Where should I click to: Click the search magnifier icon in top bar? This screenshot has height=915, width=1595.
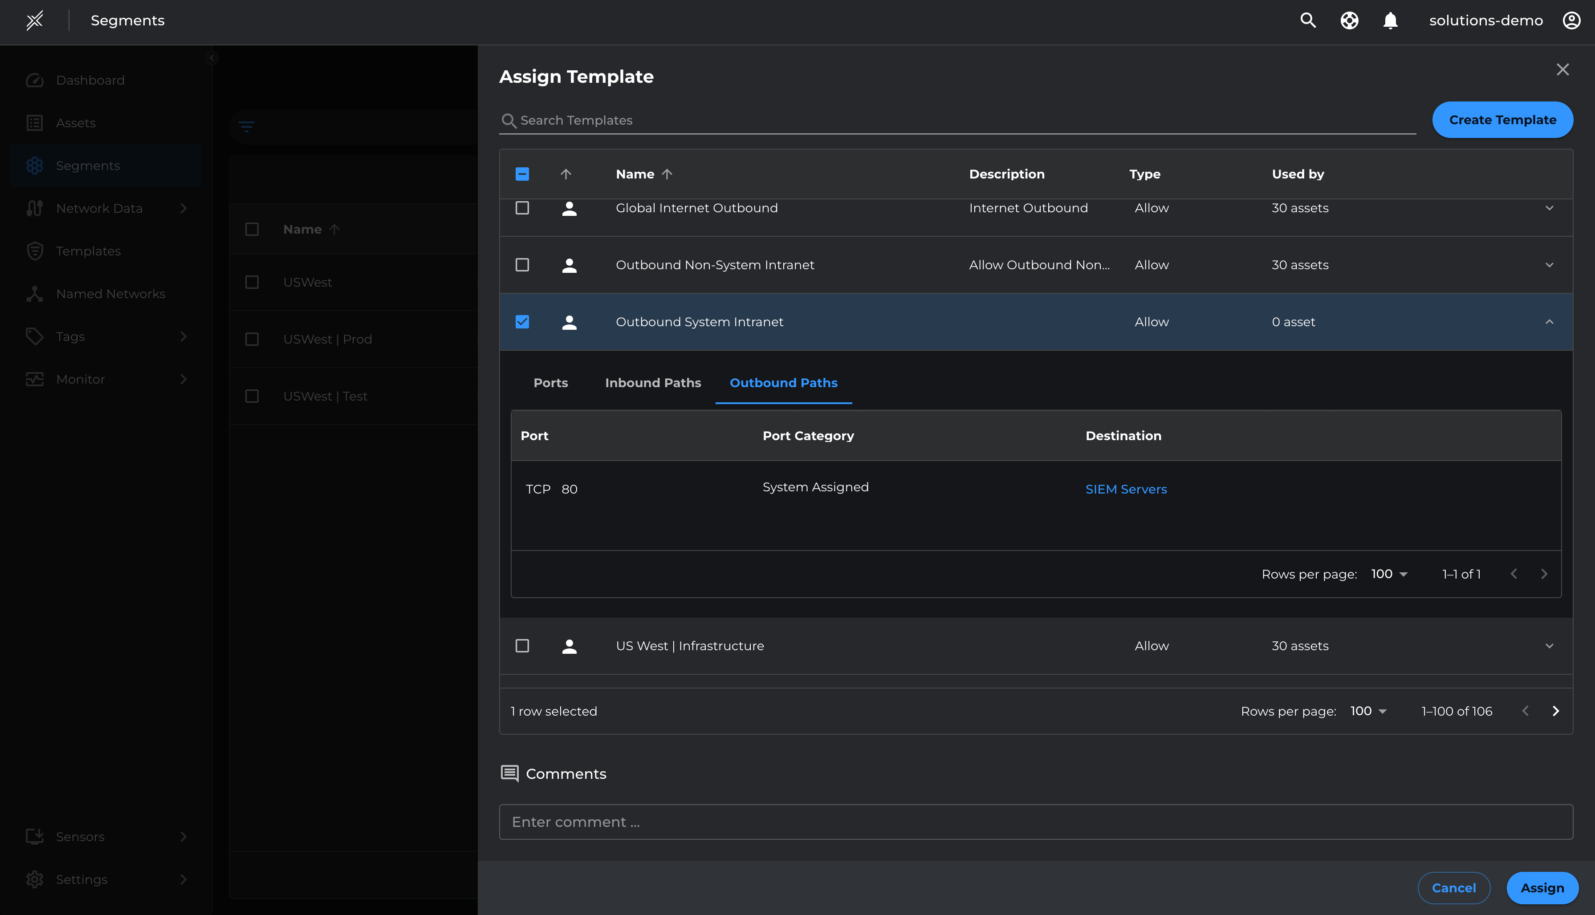[x=1308, y=21]
